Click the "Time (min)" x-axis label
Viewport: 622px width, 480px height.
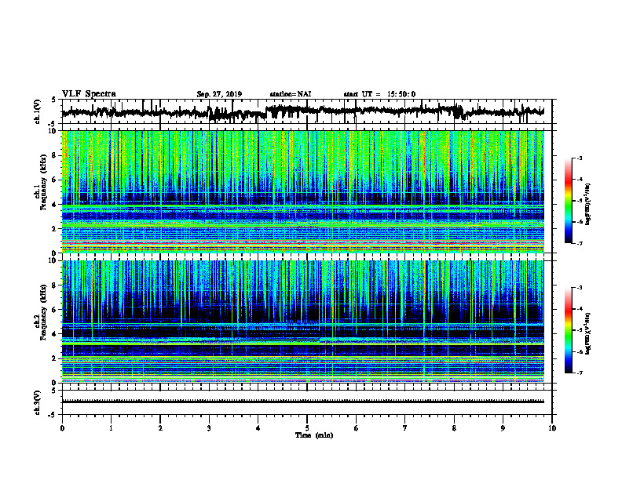coord(314,435)
